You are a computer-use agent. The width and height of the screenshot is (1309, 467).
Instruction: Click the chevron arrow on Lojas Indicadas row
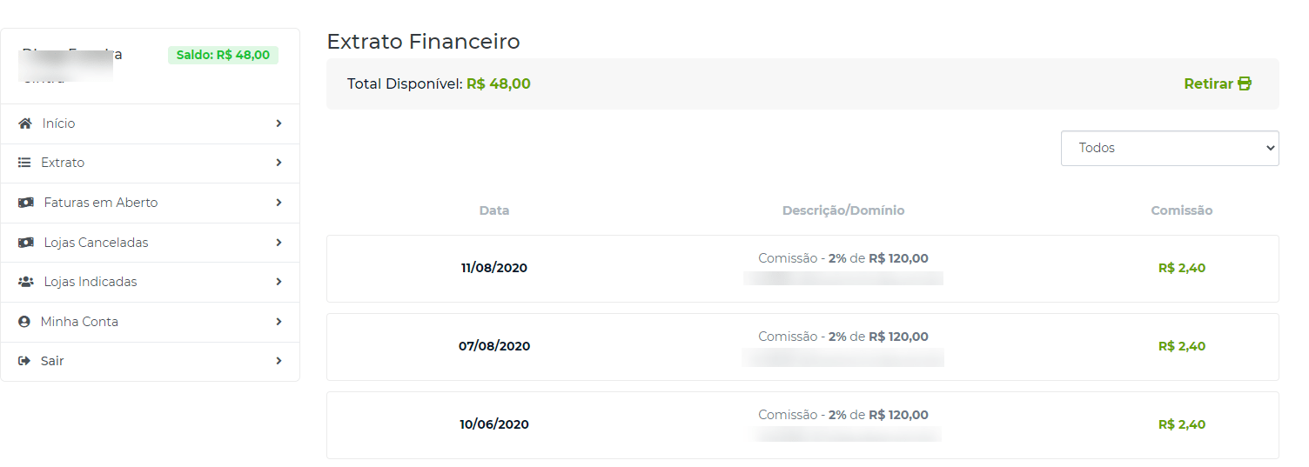click(279, 282)
